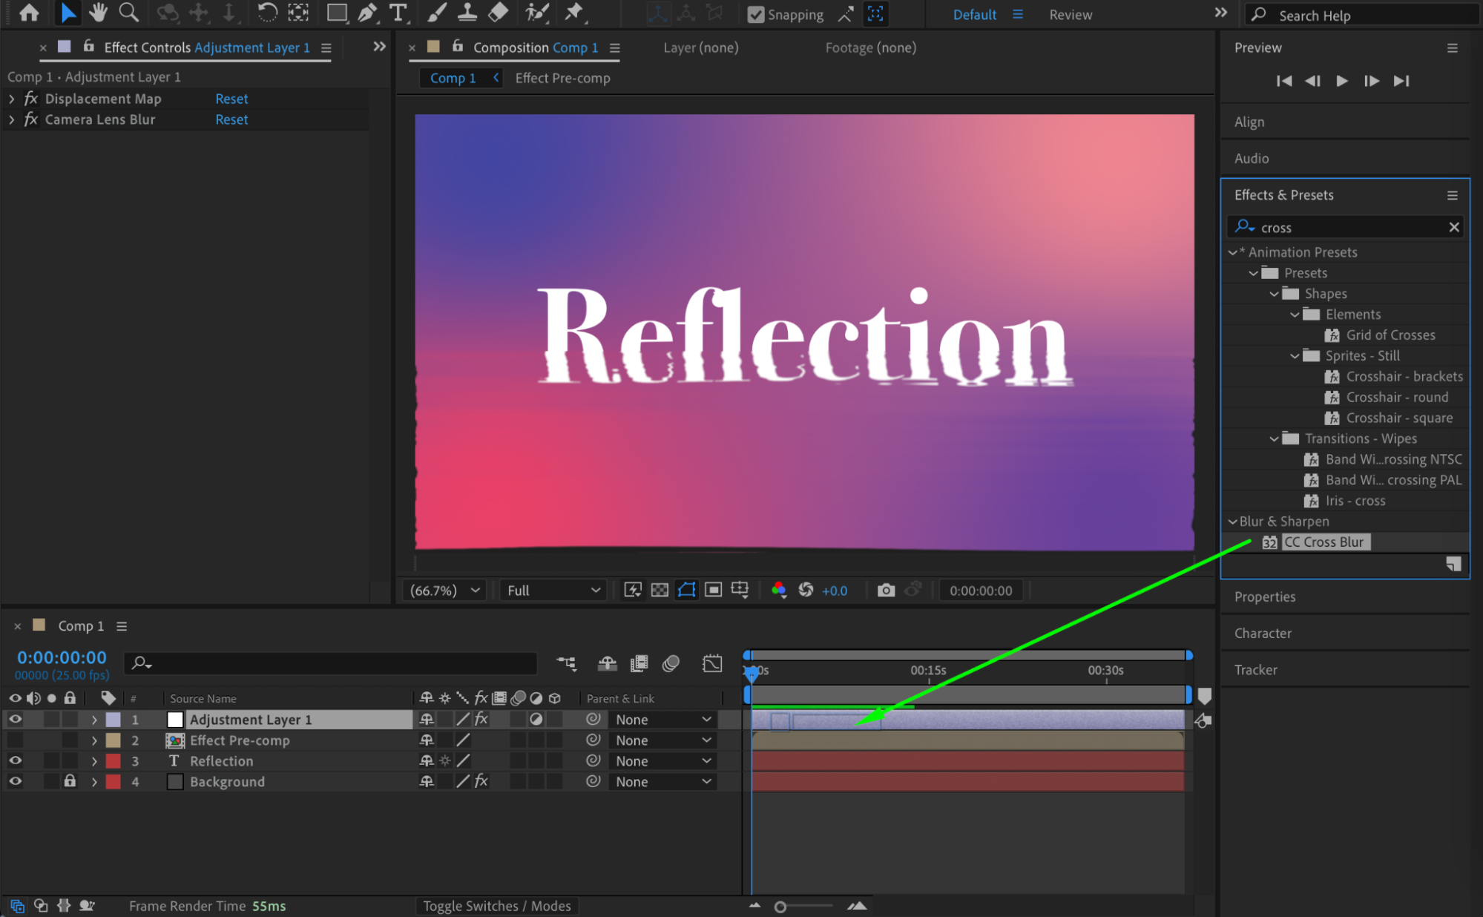Click the Adjustment Layer 1 label color
1483x917 pixels.
click(x=114, y=720)
